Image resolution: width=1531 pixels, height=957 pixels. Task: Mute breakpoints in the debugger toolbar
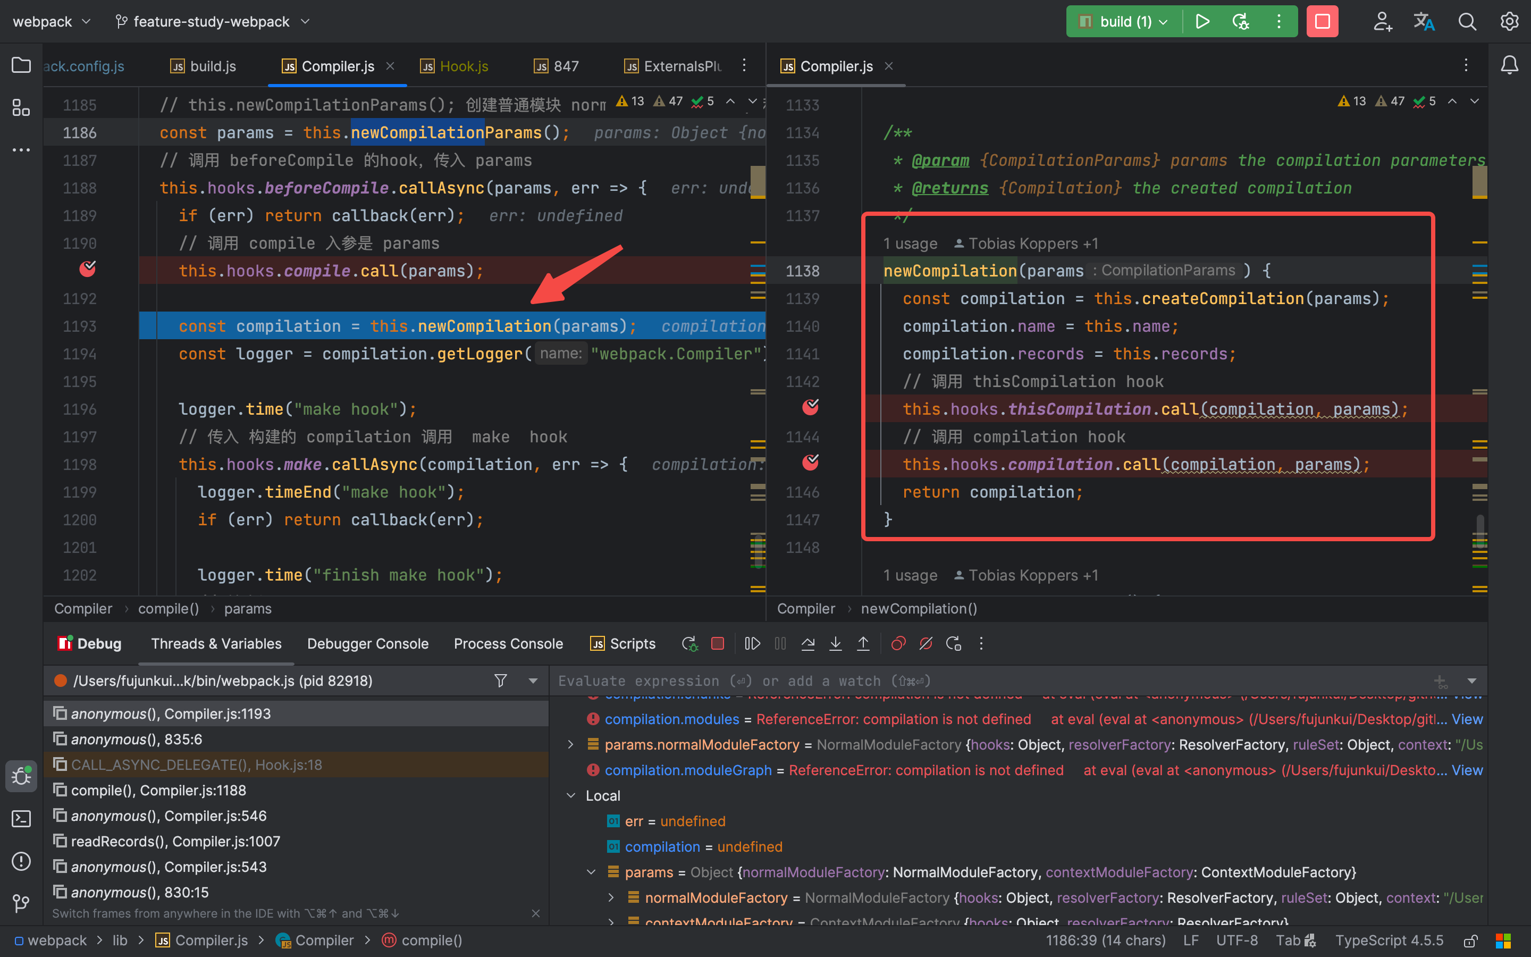[x=926, y=644]
